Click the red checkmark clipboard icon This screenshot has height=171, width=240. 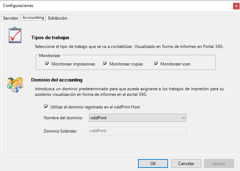click(15, 35)
